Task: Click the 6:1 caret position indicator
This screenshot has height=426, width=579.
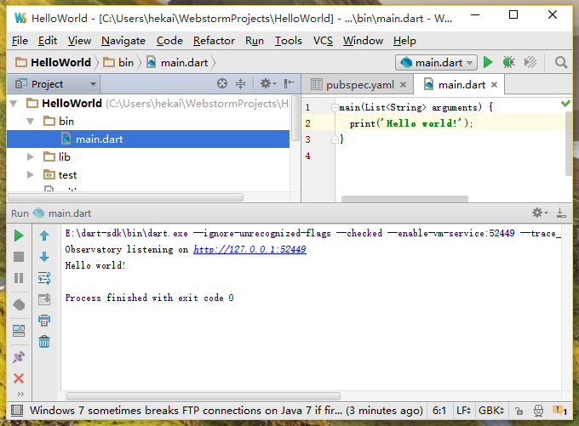Action: [439, 411]
